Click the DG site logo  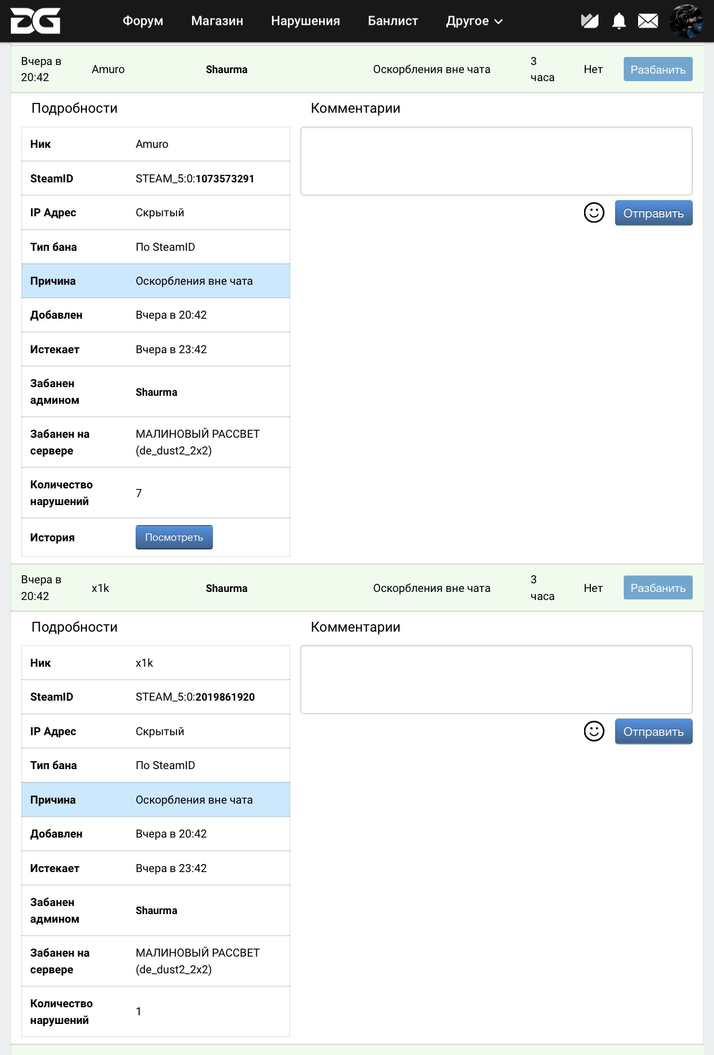tap(35, 21)
